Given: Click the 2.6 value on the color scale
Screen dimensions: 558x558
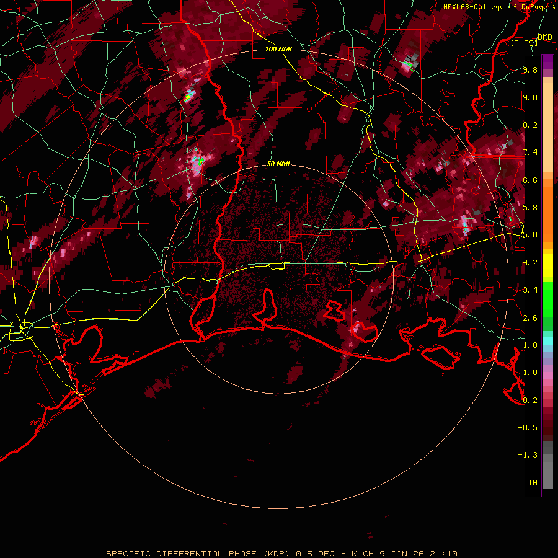Looking at the screenshot, I should coord(530,317).
